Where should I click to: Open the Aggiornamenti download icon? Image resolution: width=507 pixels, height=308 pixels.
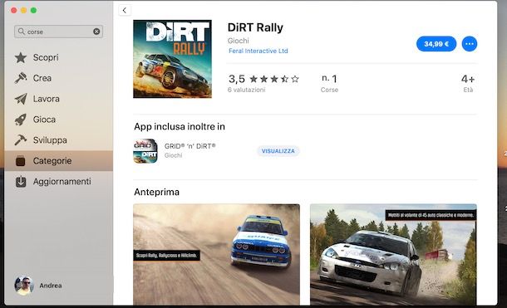pos(21,182)
